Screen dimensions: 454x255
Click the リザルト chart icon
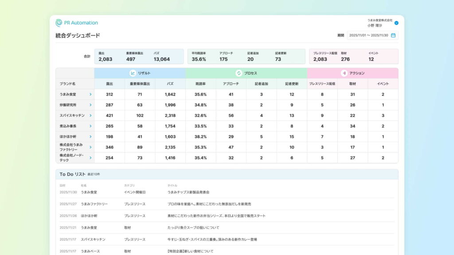point(133,73)
